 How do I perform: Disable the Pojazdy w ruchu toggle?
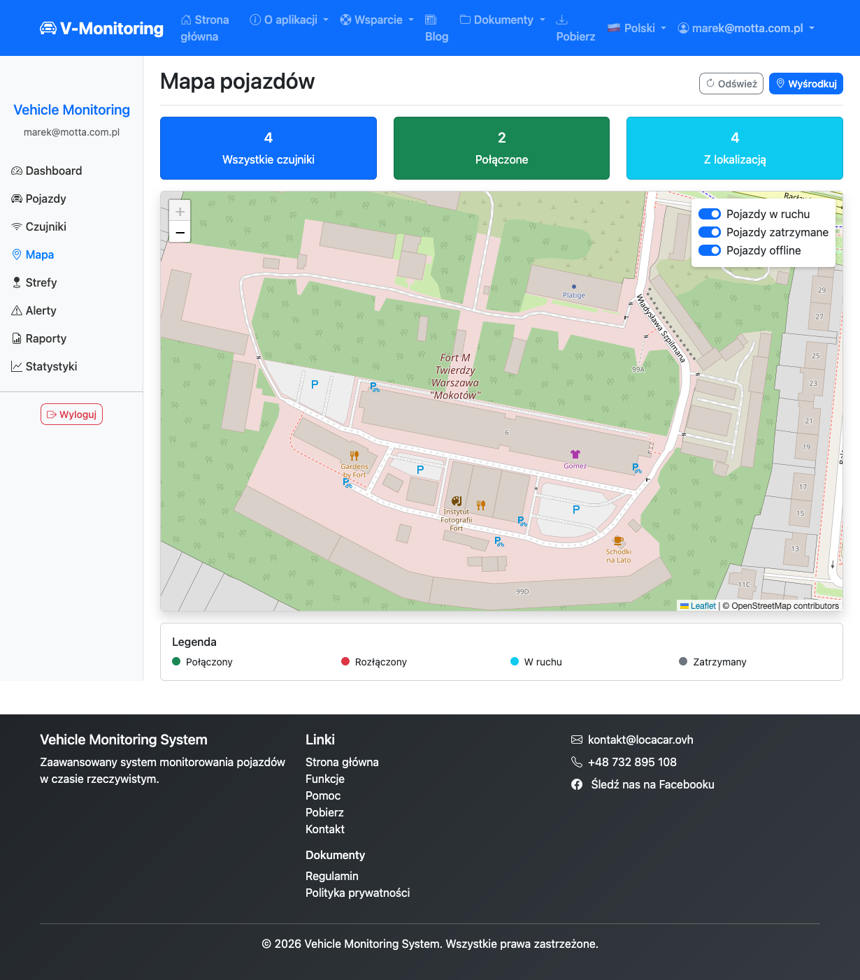coord(710,214)
